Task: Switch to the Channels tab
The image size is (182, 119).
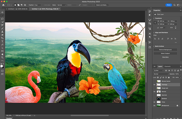Action: pos(168,67)
